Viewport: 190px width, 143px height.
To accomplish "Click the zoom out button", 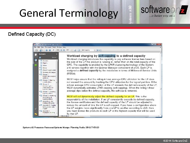I will 61,50.
